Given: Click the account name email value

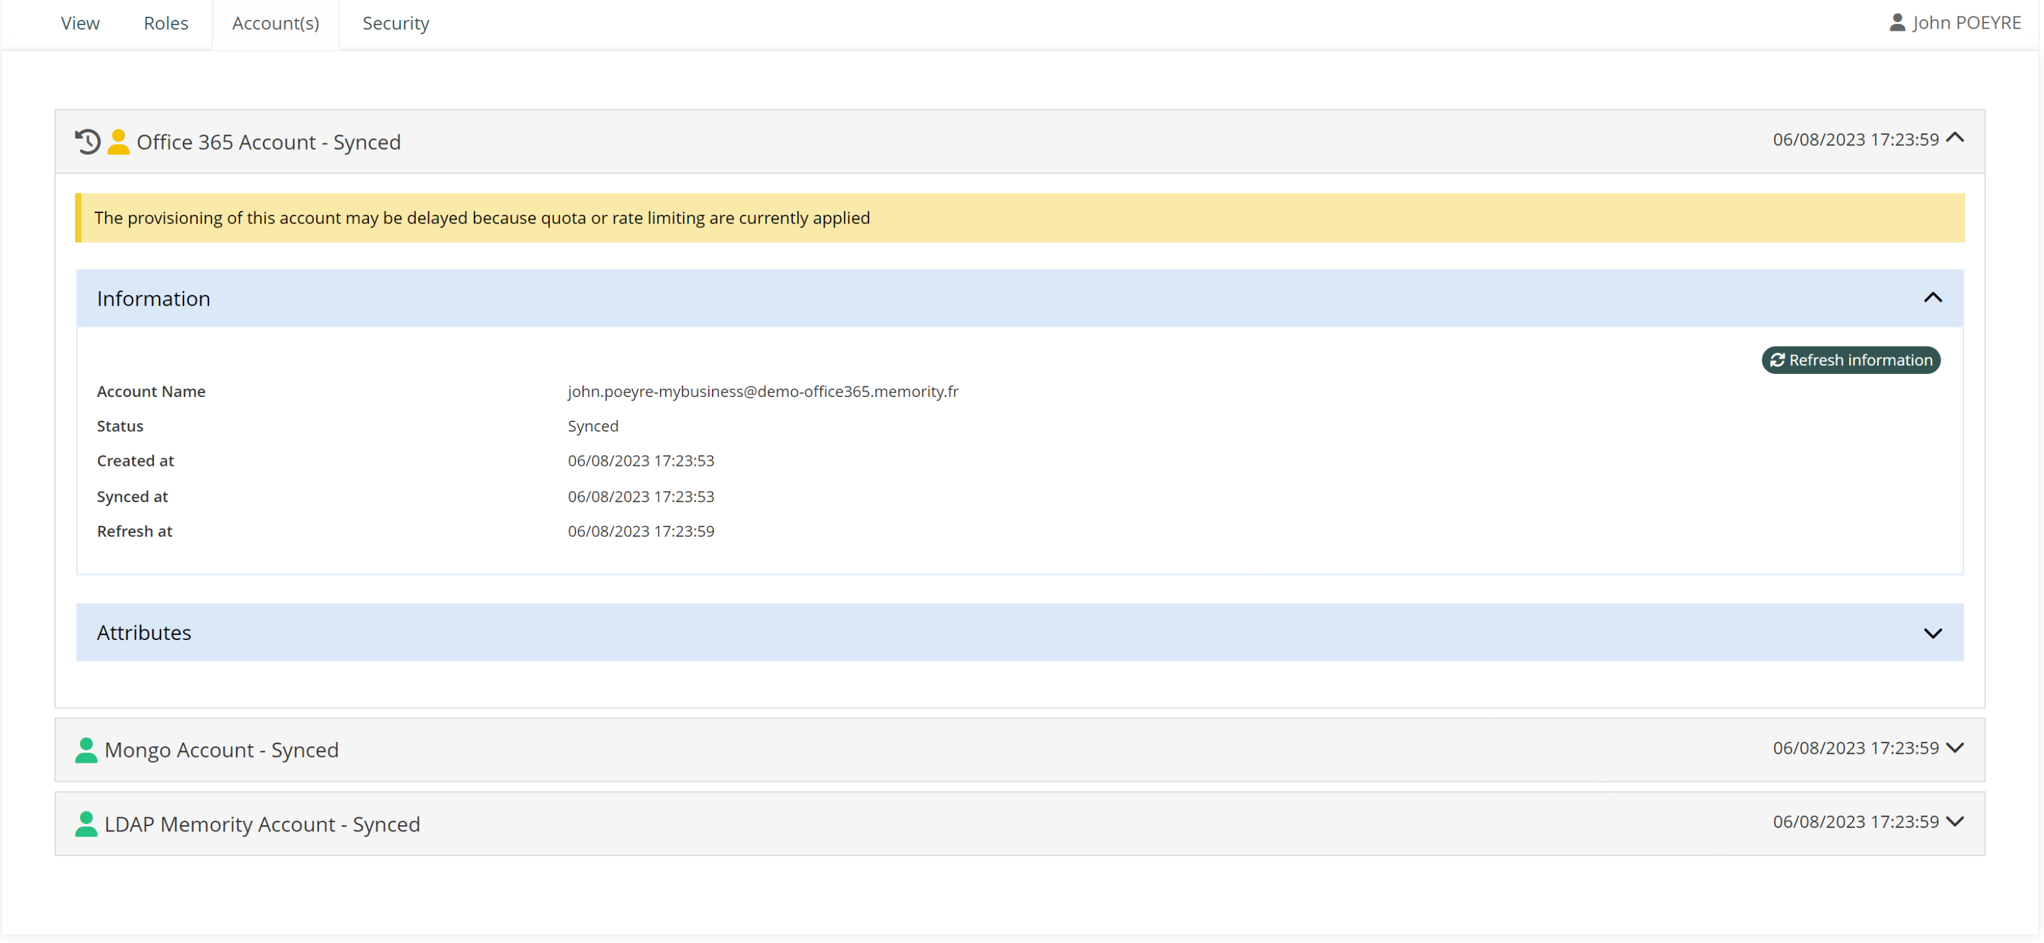Looking at the screenshot, I should 763,392.
